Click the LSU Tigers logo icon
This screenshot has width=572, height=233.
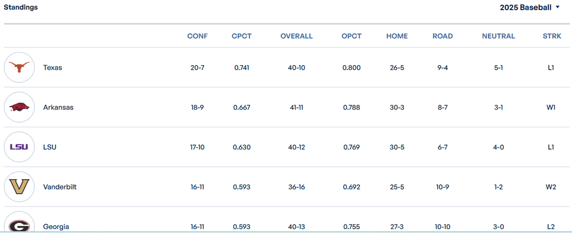click(x=20, y=147)
